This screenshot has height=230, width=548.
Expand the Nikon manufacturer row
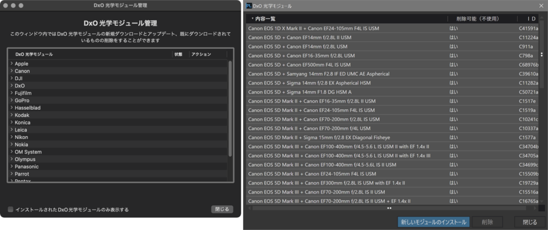pos(12,137)
